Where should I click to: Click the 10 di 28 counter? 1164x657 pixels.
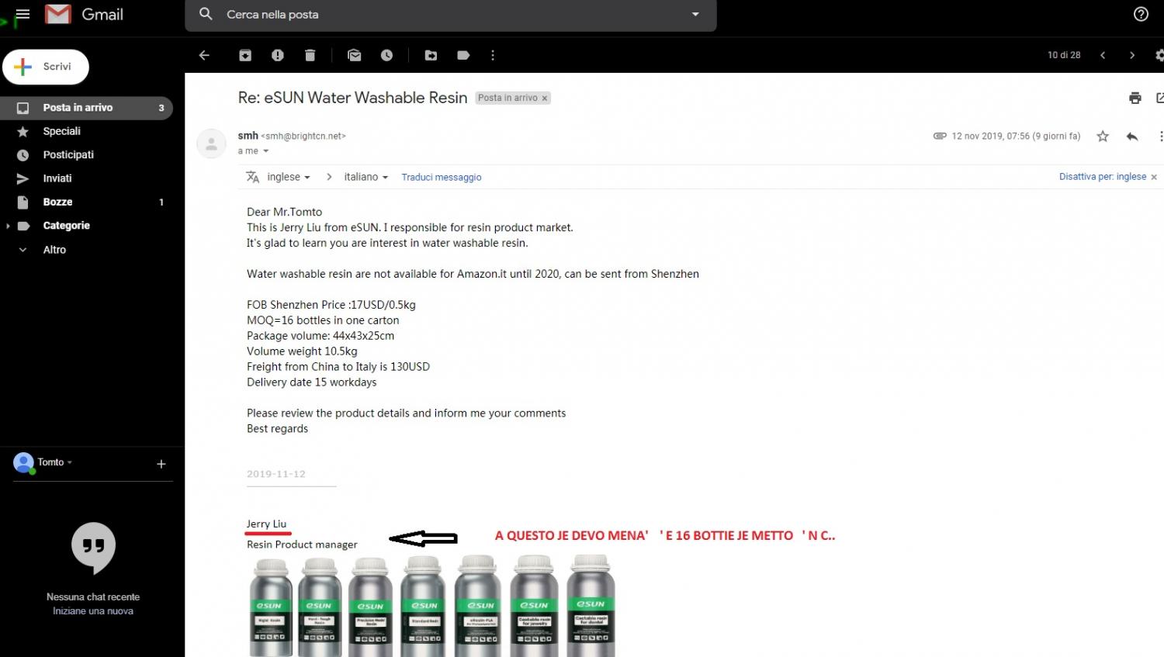[x=1064, y=55]
